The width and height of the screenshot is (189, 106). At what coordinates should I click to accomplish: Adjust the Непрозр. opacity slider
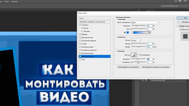[136, 26]
